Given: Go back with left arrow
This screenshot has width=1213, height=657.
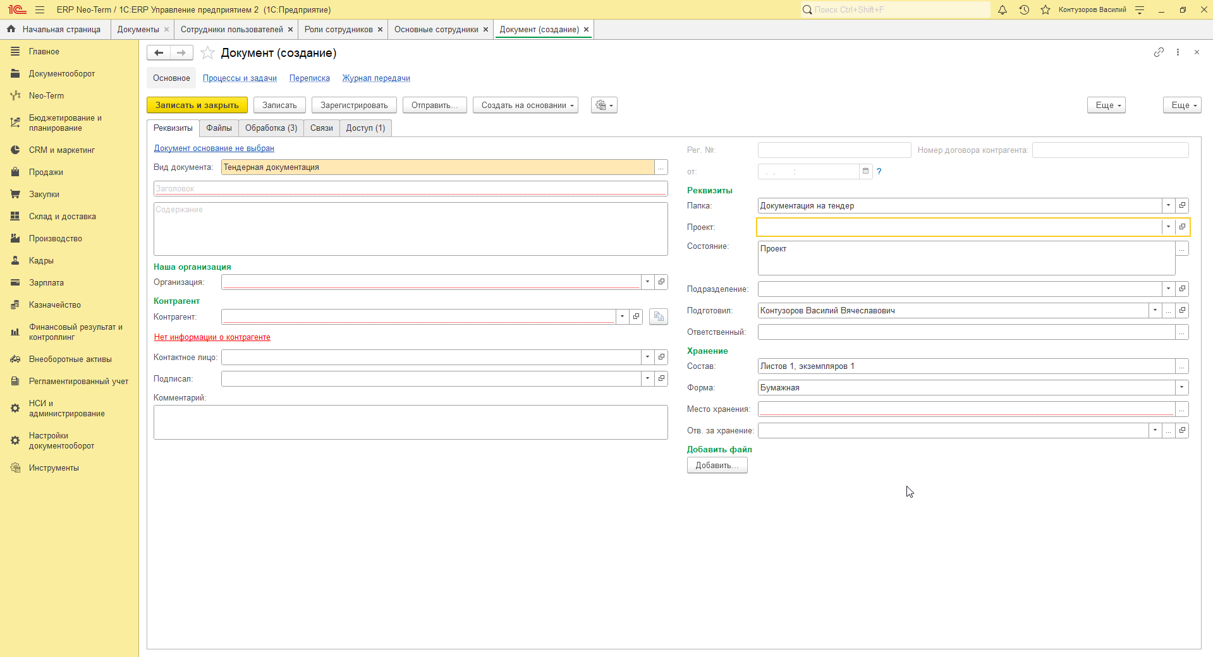Looking at the screenshot, I should (x=159, y=53).
